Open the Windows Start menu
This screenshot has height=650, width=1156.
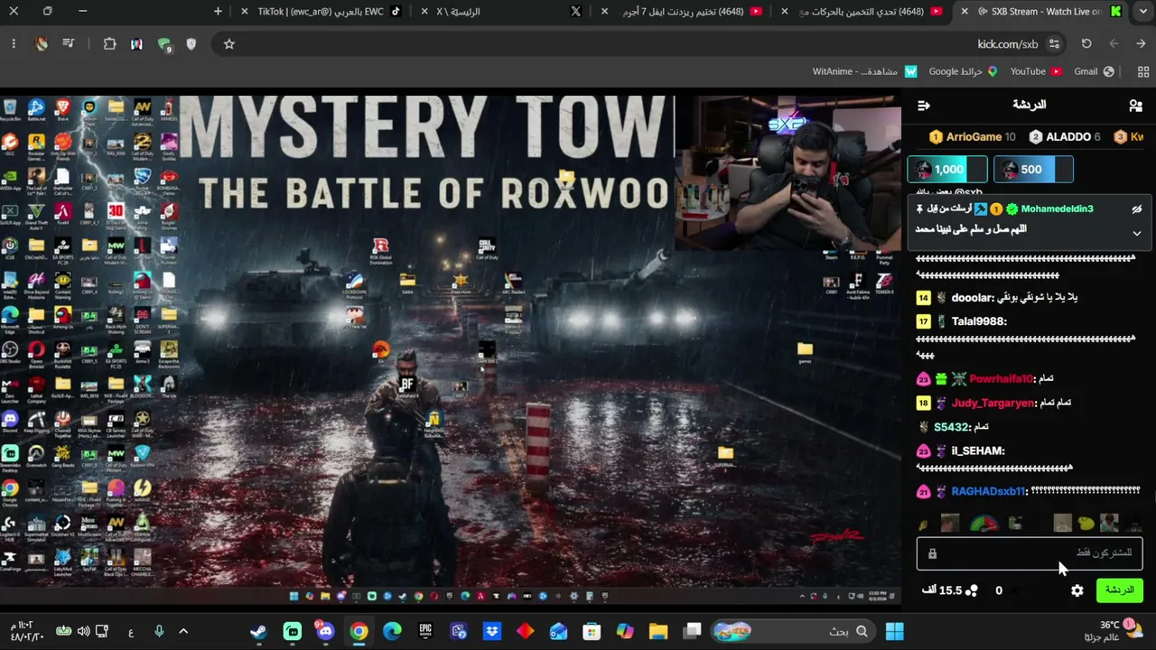pyautogui.click(x=894, y=631)
